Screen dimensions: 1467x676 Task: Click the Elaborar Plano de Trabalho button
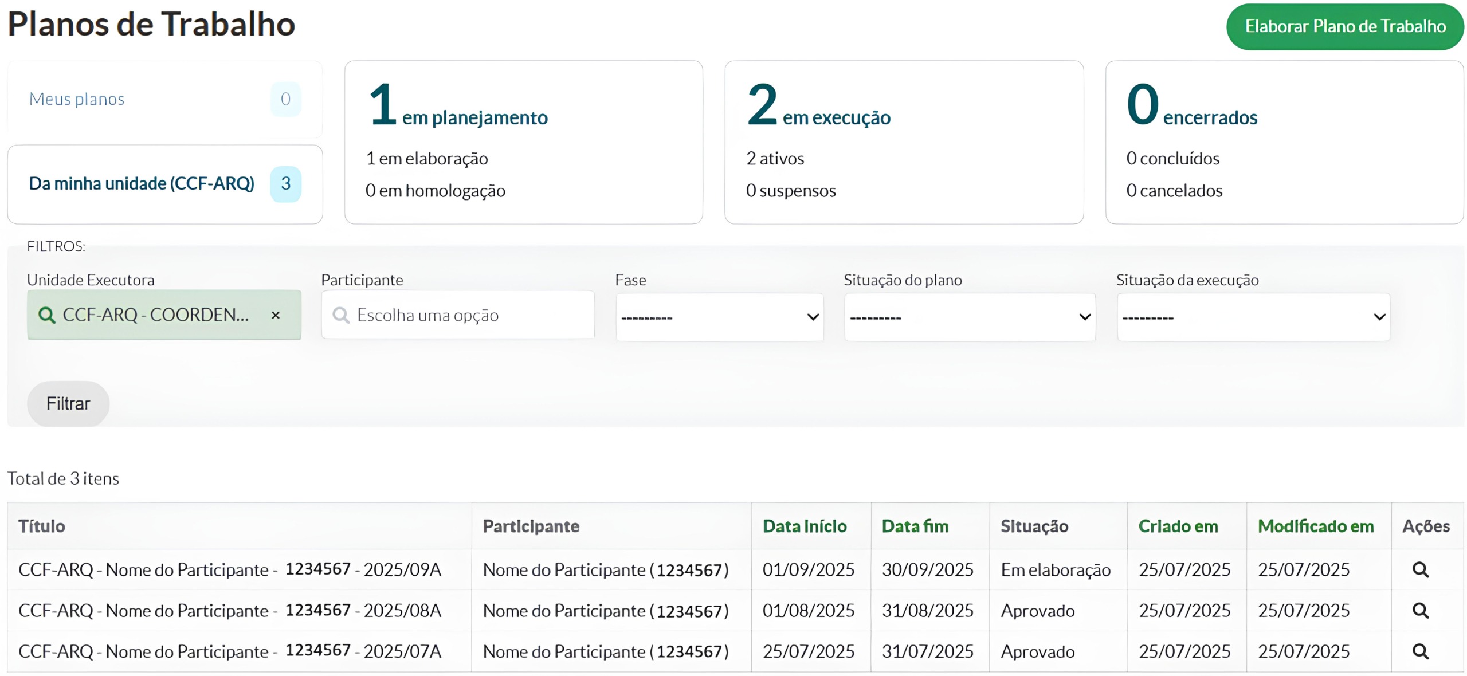tap(1345, 26)
